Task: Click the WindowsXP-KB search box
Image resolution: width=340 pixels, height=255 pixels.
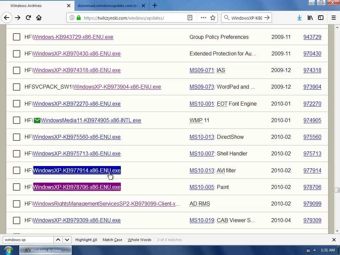Action: (247, 18)
